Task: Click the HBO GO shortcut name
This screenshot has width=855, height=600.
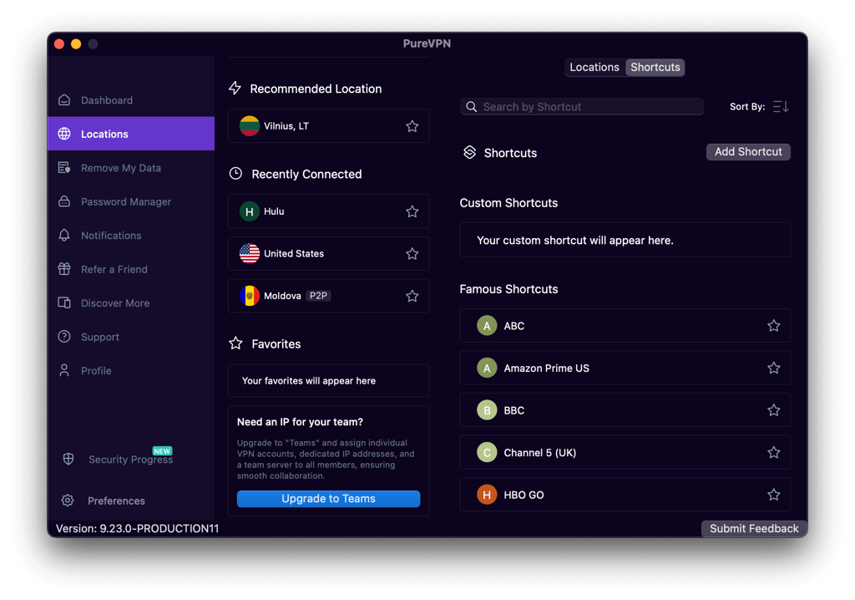Action: click(x=524, y=496)
